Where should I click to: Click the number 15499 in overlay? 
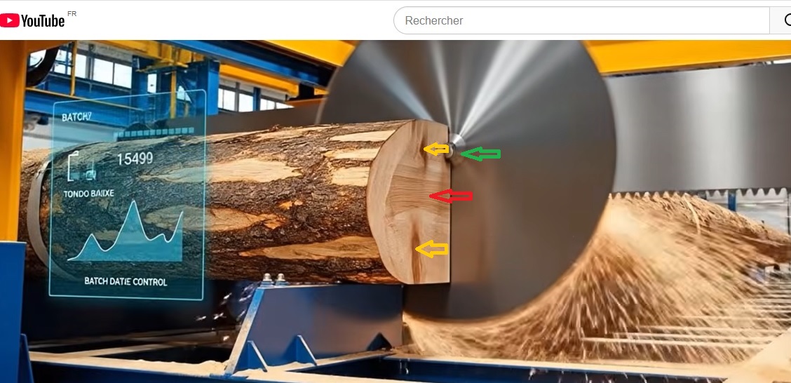pos(135,159)
